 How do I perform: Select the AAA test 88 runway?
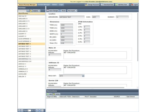(x=32, y=16)
